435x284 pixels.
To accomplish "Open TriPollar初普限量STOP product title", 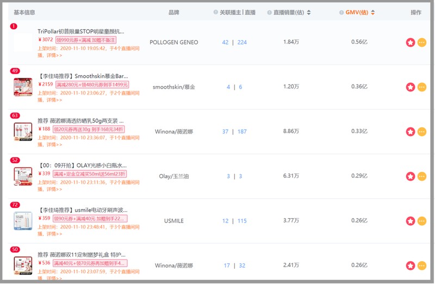I will (x=80, y=32).
